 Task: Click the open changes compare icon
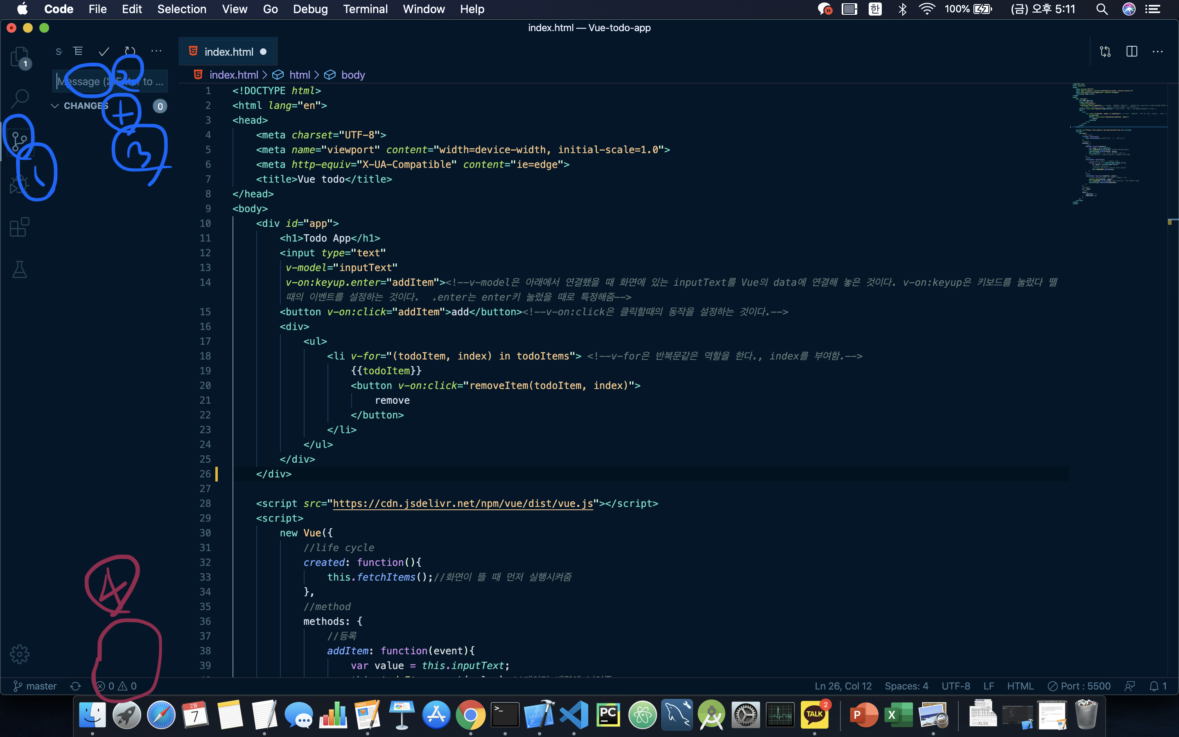click(1105, 52)
